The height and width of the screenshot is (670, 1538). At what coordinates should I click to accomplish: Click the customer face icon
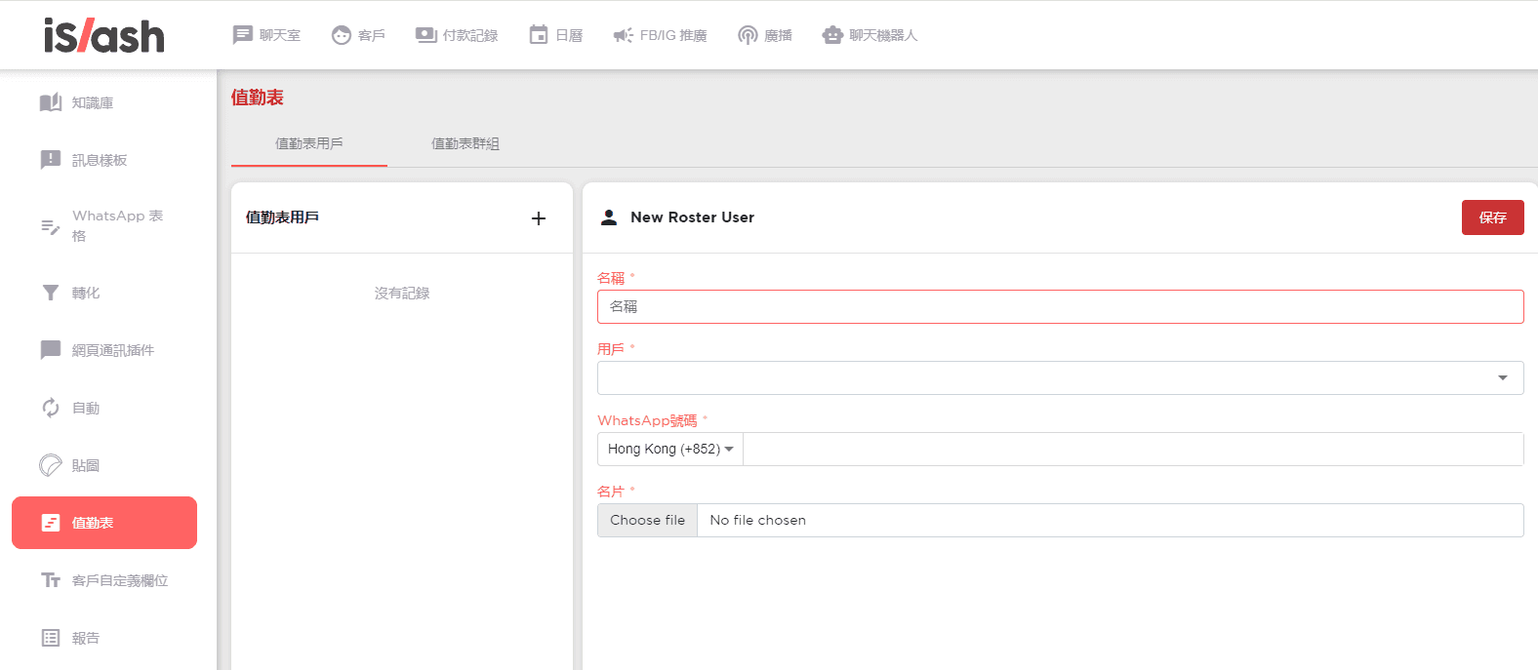tap(341, 35)
